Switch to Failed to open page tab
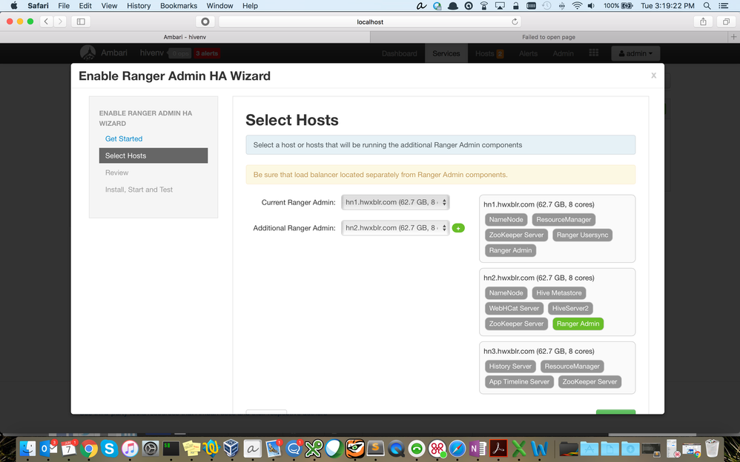The width and height of the screenshot is (740, 462). coord(549,37)
